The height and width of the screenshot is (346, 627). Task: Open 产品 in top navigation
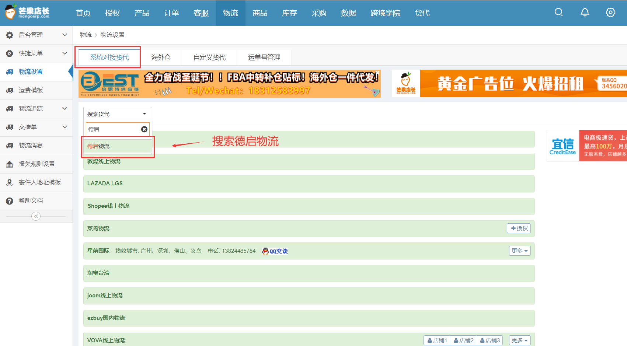coord(142,13)
